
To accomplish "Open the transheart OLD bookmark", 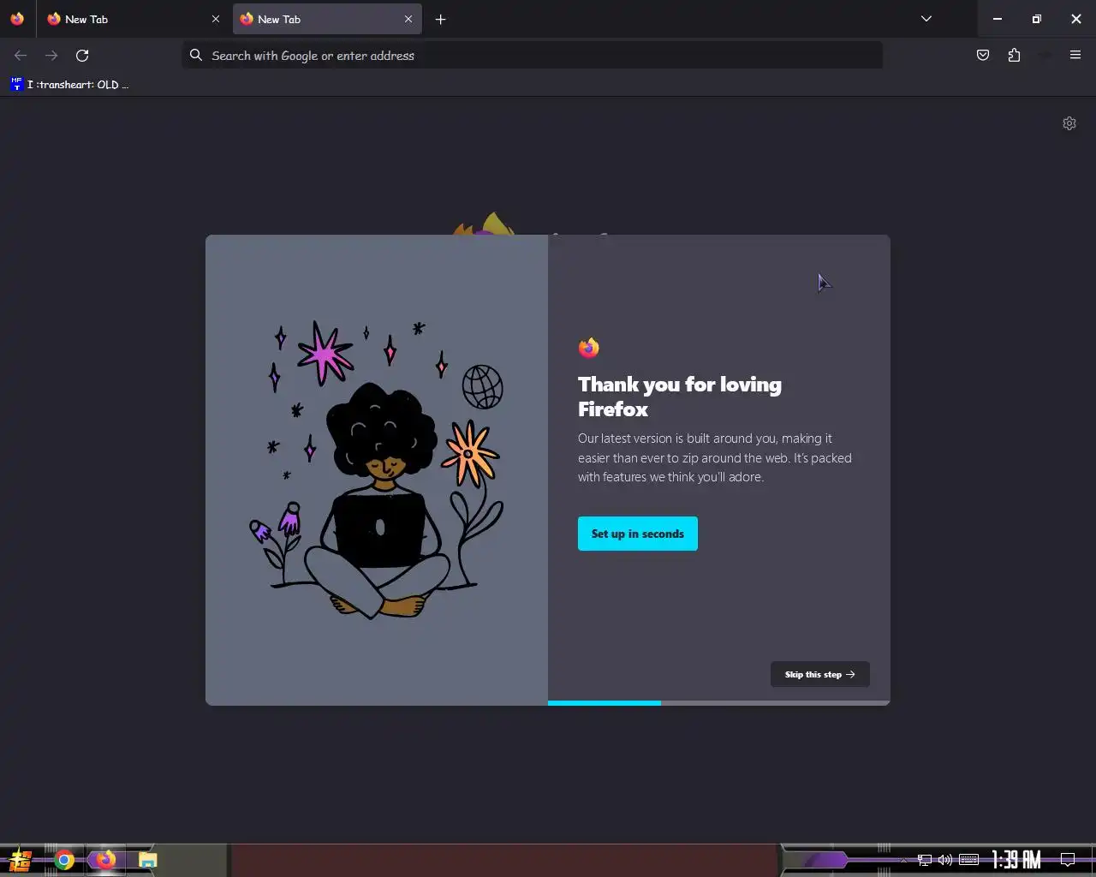I will [70, 84].
